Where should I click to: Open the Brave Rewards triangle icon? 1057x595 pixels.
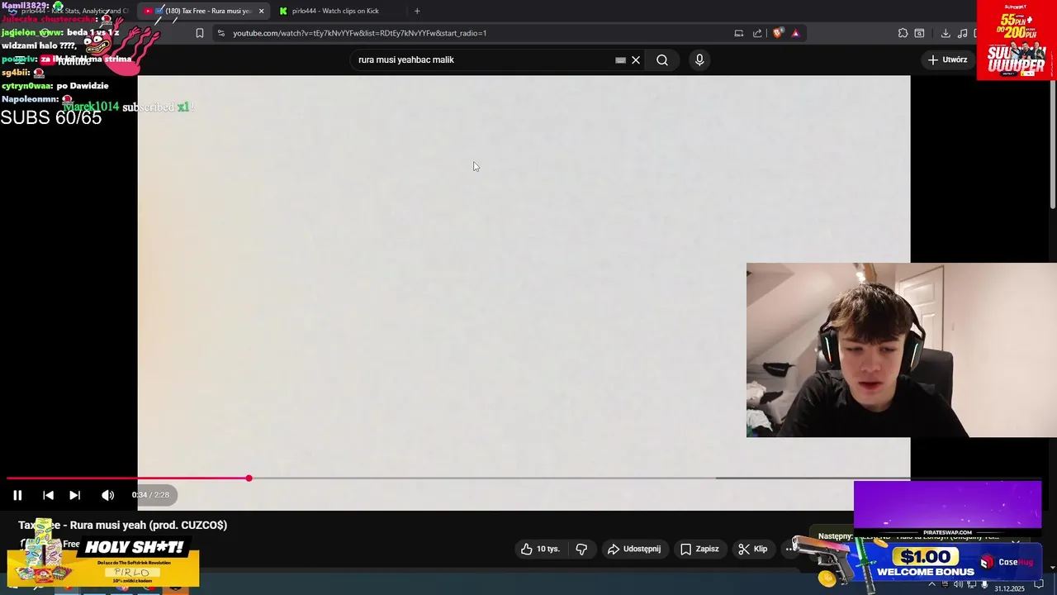795,33
